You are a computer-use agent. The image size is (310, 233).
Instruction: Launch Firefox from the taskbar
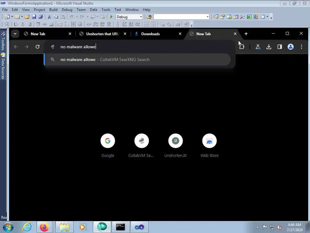click(44, 227)
